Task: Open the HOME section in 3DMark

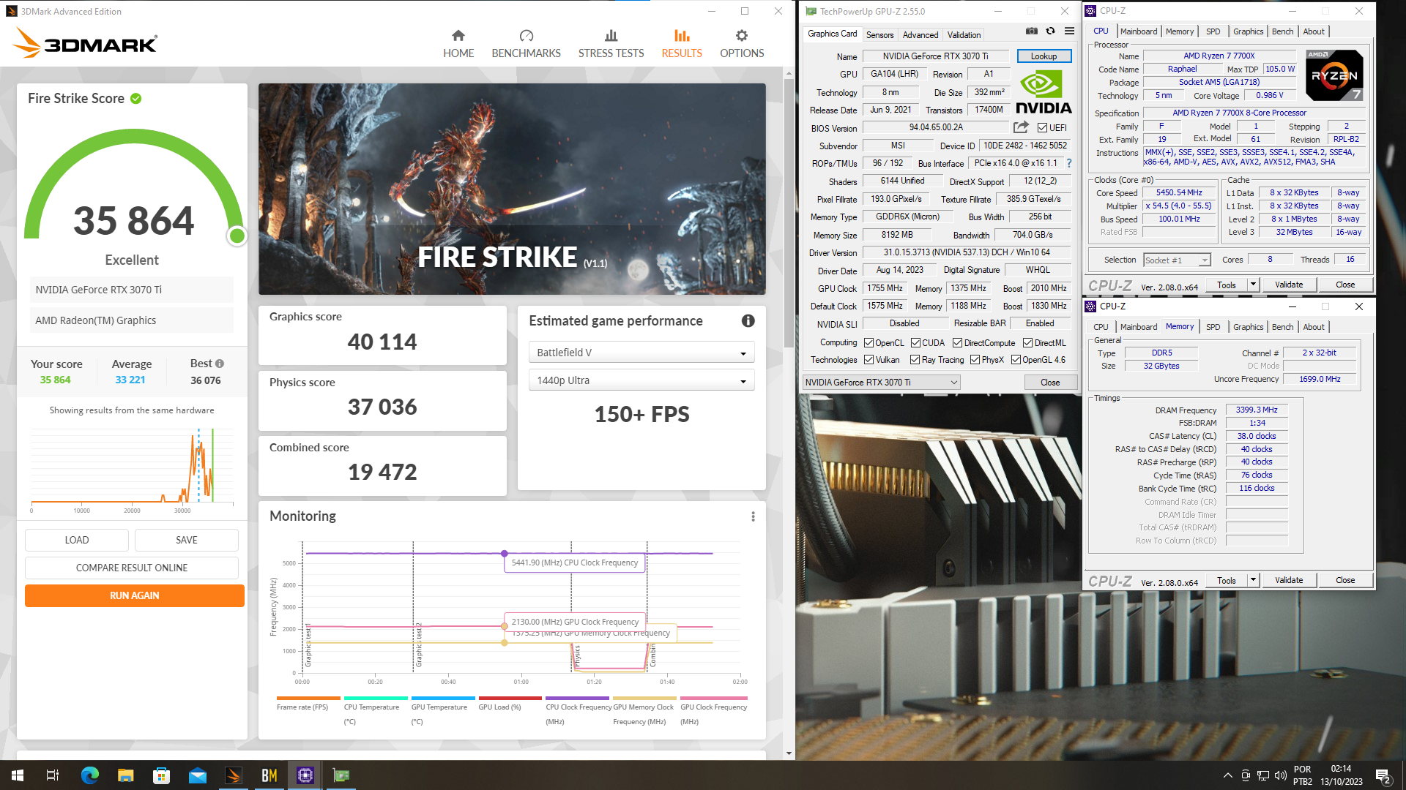Action: tap(458, 44)
